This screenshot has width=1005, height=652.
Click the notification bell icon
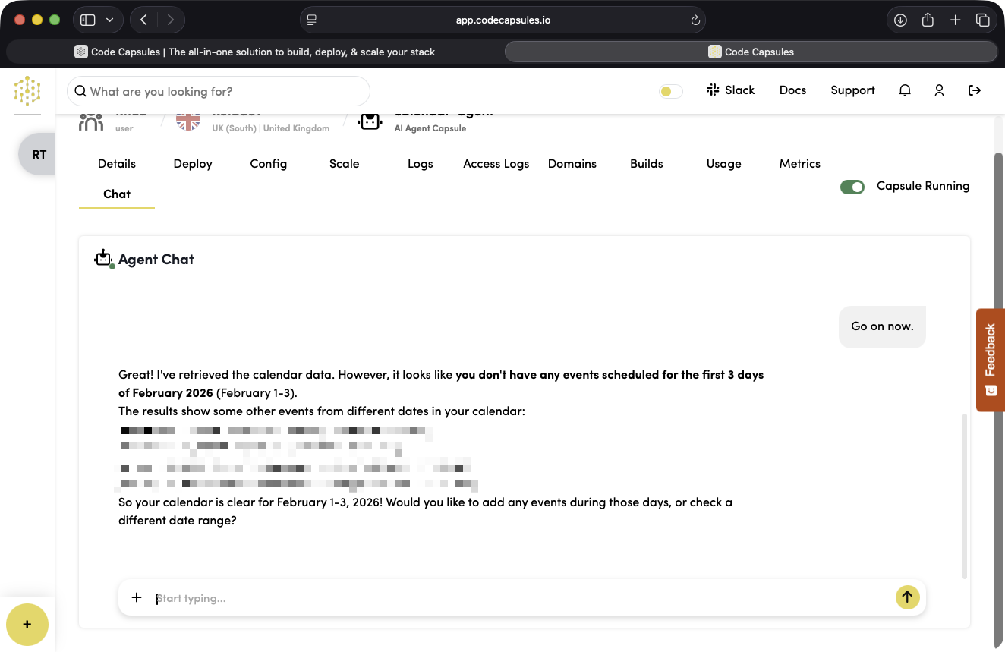pos(905,90)
